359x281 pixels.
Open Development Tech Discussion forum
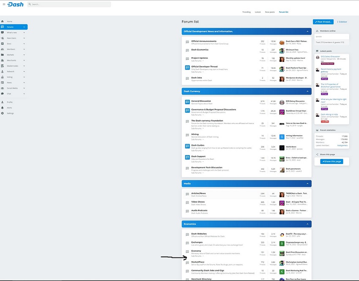pyautogui.click(x=207, y=167)
